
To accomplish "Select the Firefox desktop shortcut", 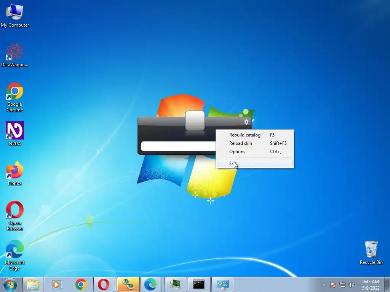I will pos(15,173).
